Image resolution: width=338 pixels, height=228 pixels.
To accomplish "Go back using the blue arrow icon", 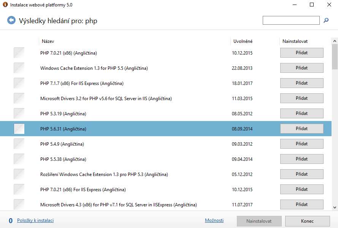I will (x=11, y=20).
